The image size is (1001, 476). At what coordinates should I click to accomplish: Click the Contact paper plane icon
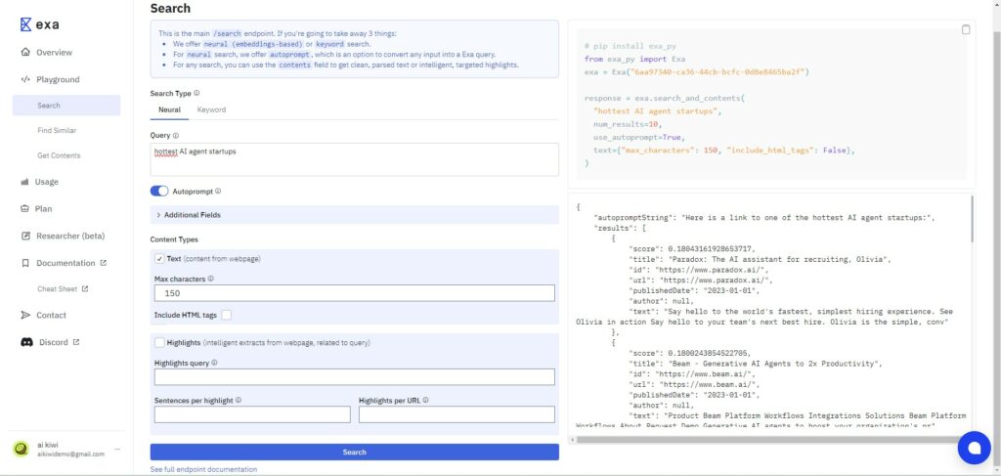pos(25,315)
